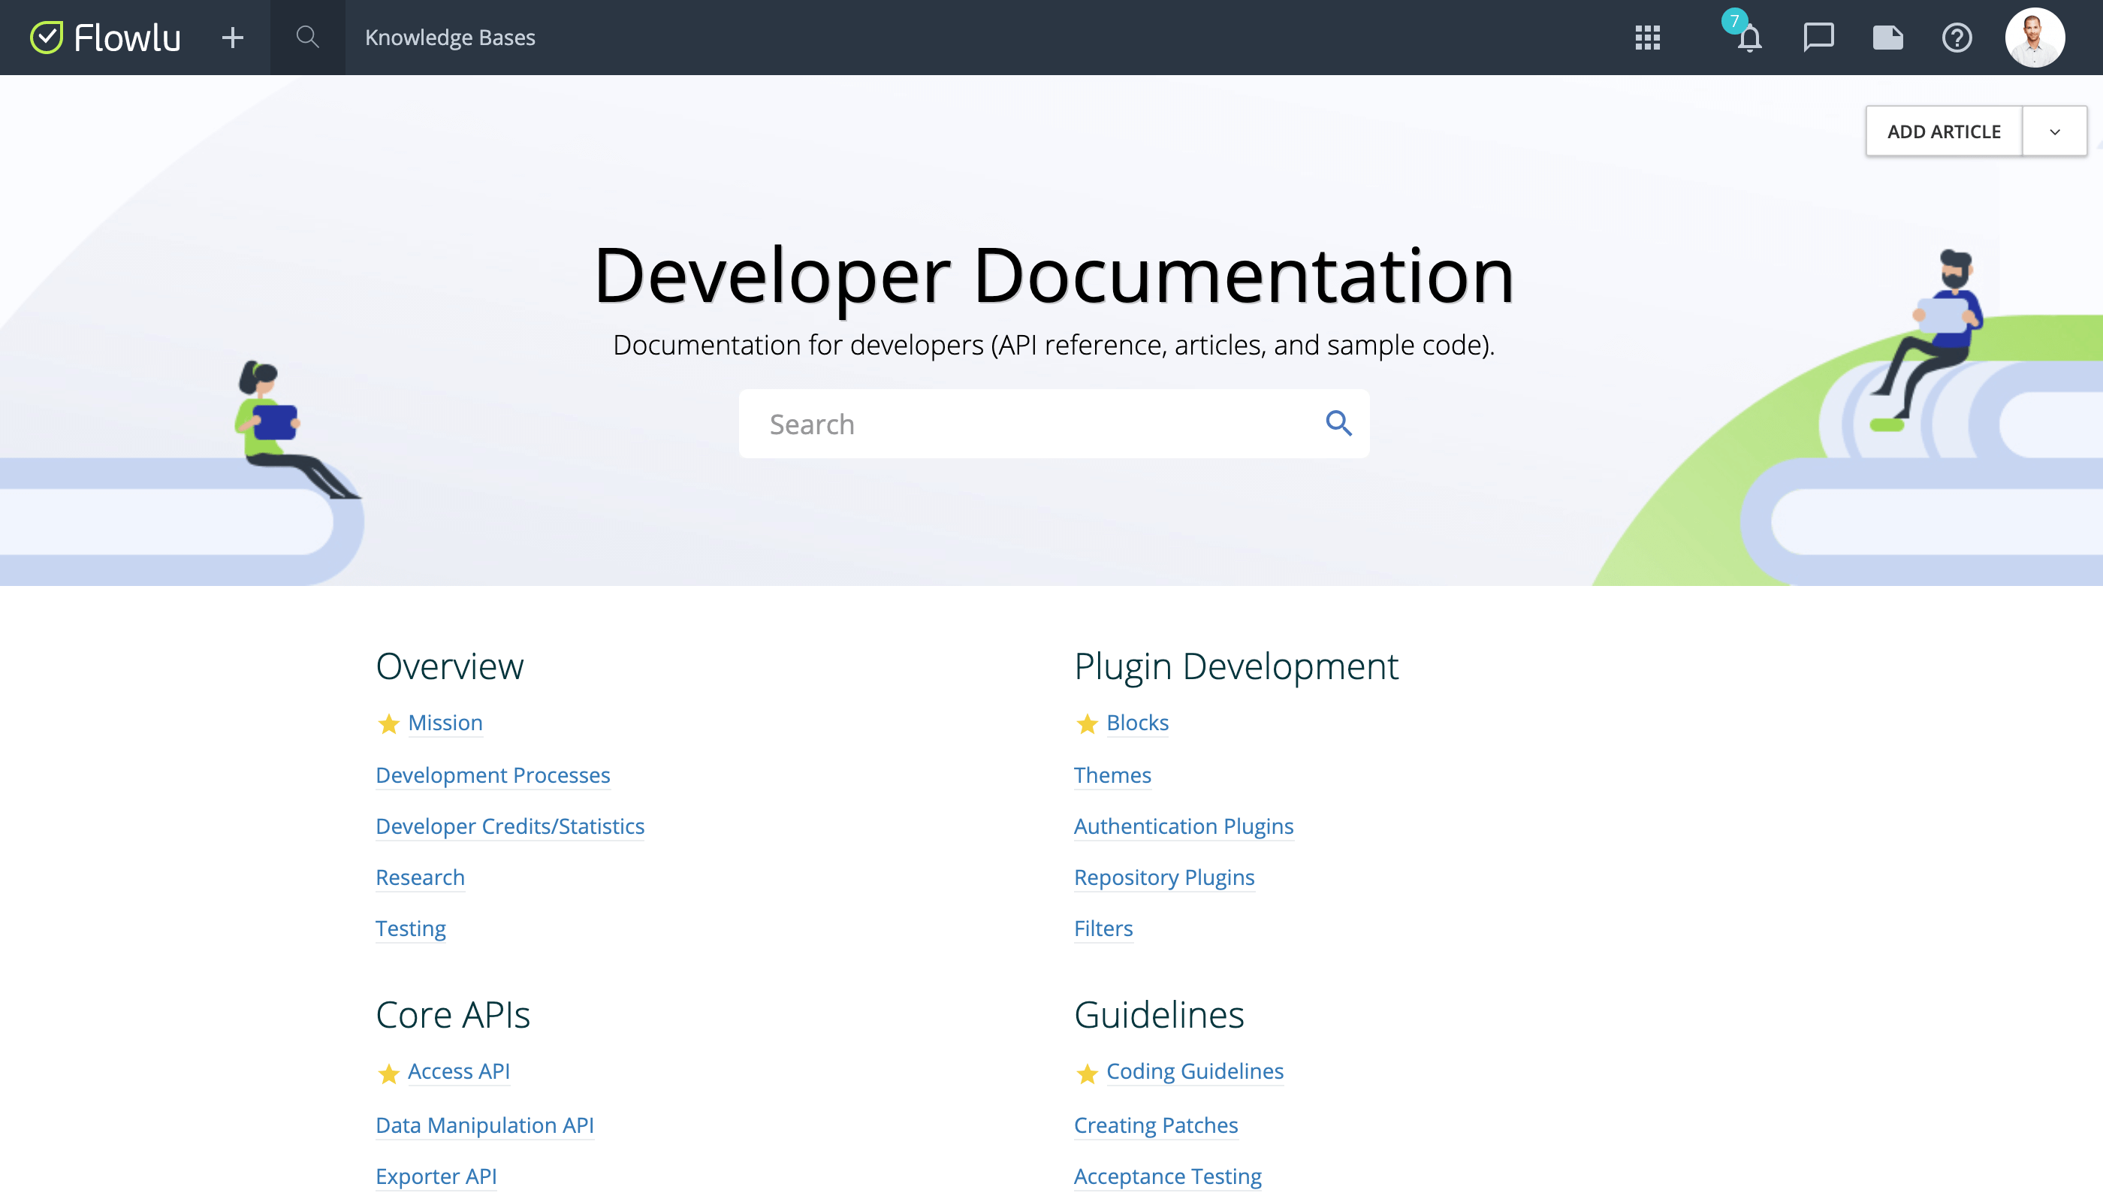Open Knowledge Bases header item

[x=450, y=37]
